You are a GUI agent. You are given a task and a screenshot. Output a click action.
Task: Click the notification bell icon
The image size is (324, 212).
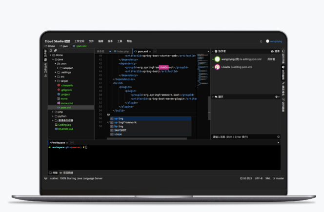(x=261, y=41)
